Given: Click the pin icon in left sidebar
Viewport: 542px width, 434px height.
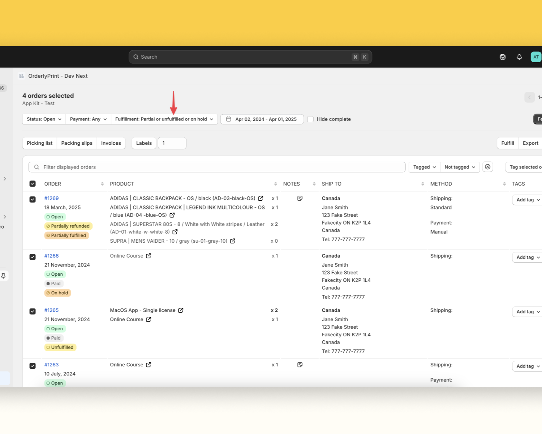Looking at the screenshot, I should click(x=3, y=276).
